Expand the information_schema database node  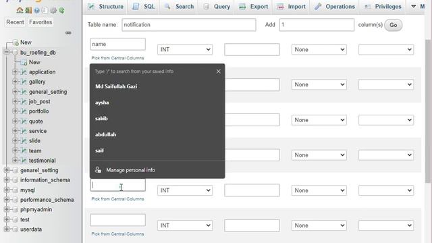pyautogui.click(x=7, y=180)
